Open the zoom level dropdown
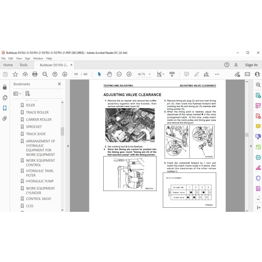This screenshot has height=262, width=262. [150, 74]
